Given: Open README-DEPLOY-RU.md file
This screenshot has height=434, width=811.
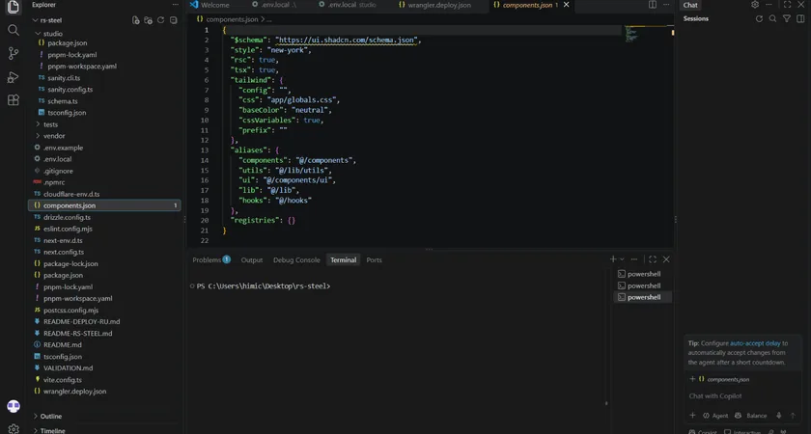Looking at the screenshot, I should [81, 321].
